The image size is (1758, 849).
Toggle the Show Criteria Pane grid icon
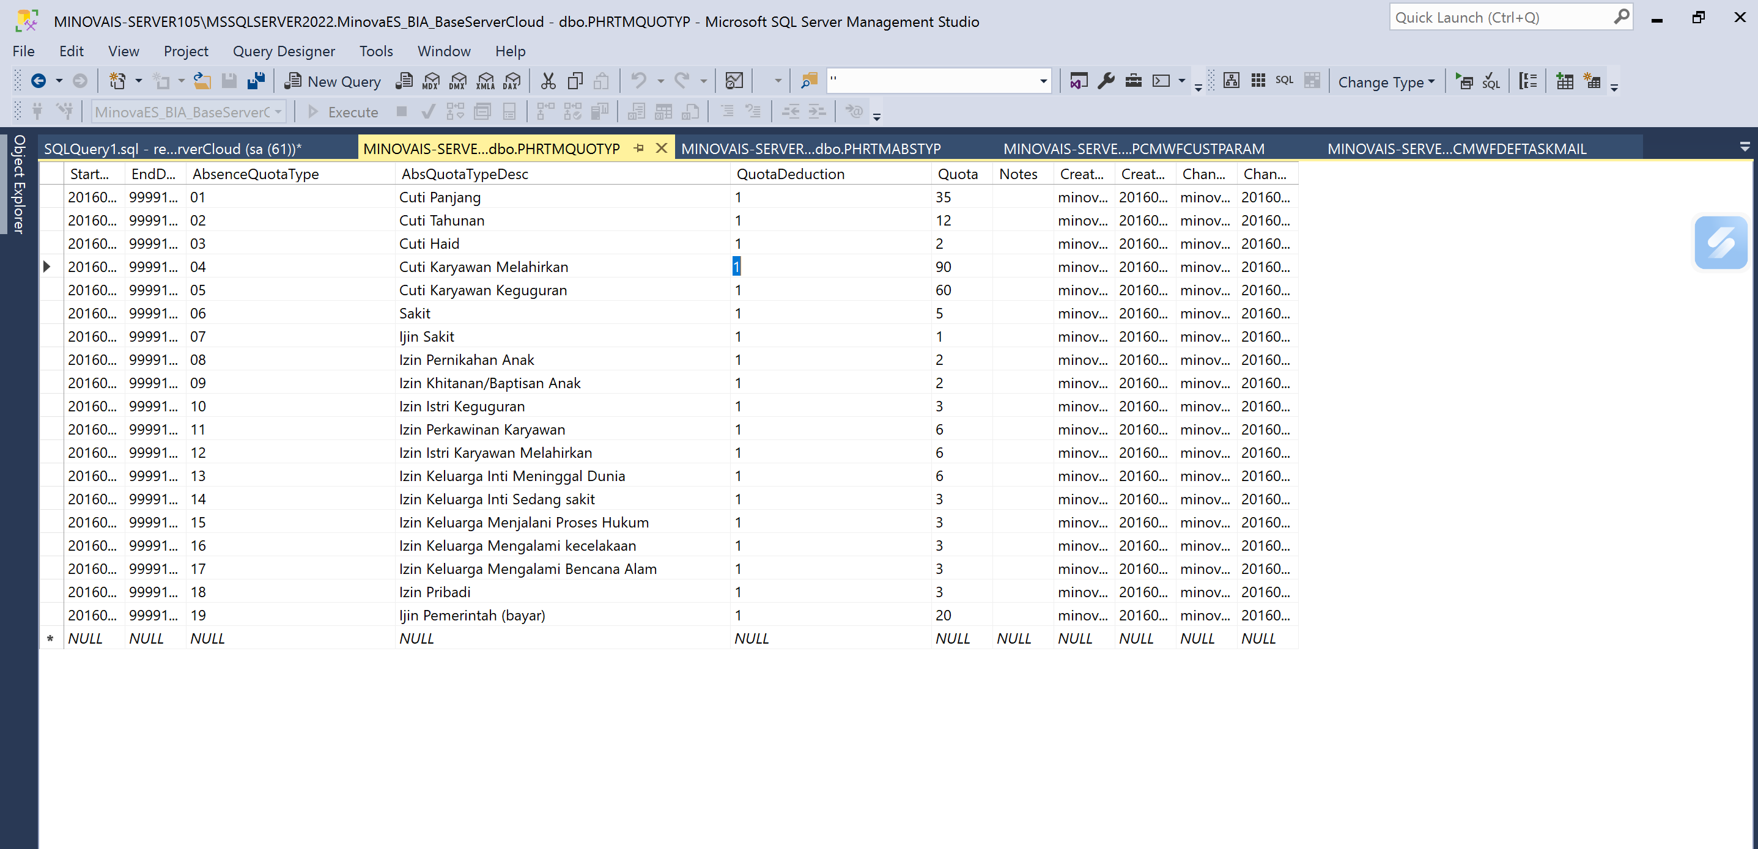coord(1258,81)
